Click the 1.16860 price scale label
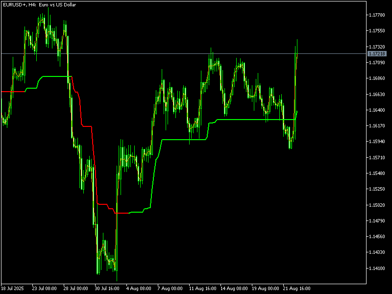Image resolution: width=392 pixels, height=294 pixels. 377,78
